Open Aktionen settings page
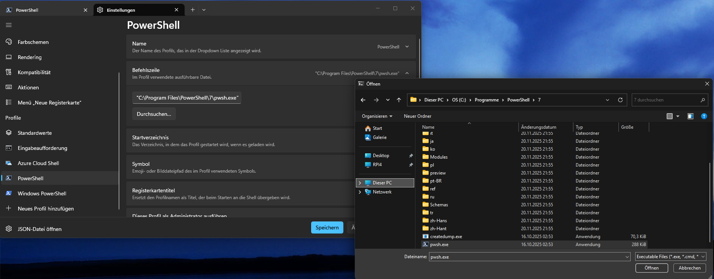Viewport: 714px width, 279px height. [x=60, y=87]
